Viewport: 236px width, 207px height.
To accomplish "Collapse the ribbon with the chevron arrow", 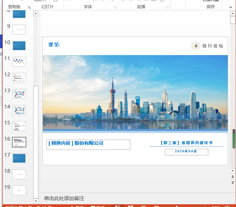I will (x=231, y=7).
